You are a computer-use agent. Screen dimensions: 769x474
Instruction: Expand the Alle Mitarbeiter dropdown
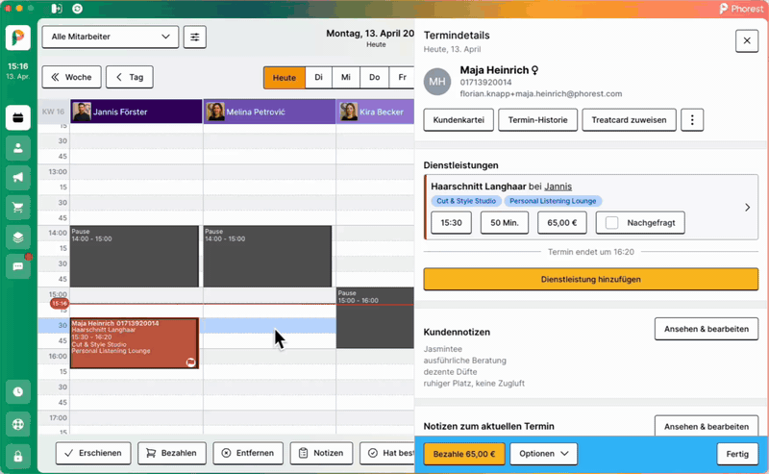coord(110,37)
